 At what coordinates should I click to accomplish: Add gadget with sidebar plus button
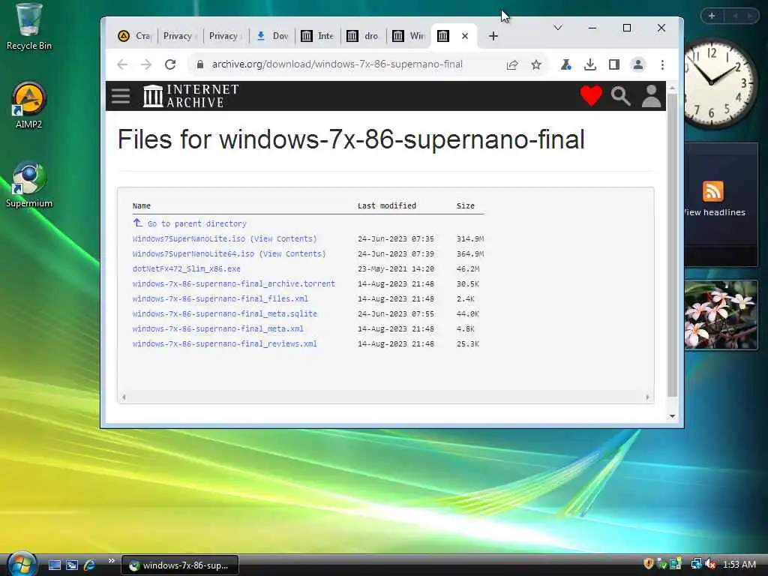click(712, 16)
